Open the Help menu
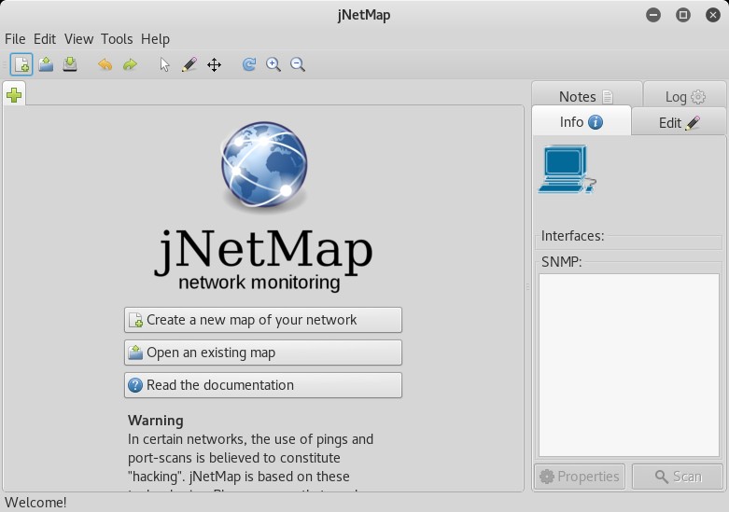This screenshot has width=729, height=512. (155, 39)
